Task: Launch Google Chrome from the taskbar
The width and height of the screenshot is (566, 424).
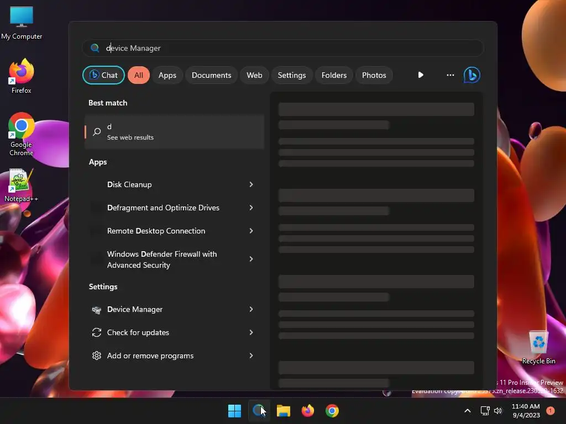Action: coord(332,411)
